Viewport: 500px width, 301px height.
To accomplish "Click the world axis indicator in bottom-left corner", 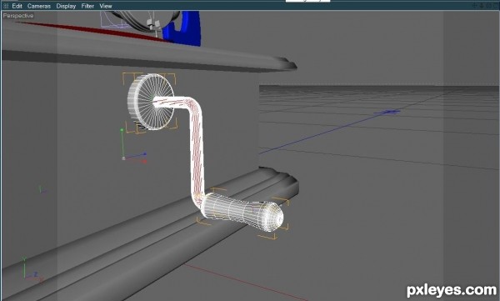I will tap(32, 269).
